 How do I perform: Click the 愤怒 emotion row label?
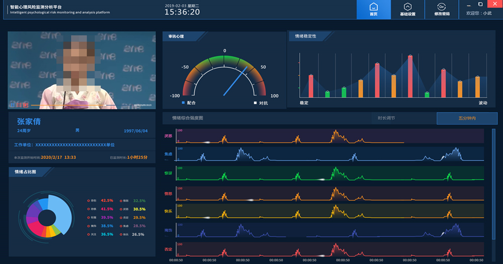(168, 194)
